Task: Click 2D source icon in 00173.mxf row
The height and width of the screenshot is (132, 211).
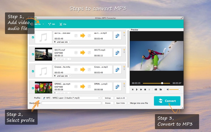Action: (x=76, y=53)
